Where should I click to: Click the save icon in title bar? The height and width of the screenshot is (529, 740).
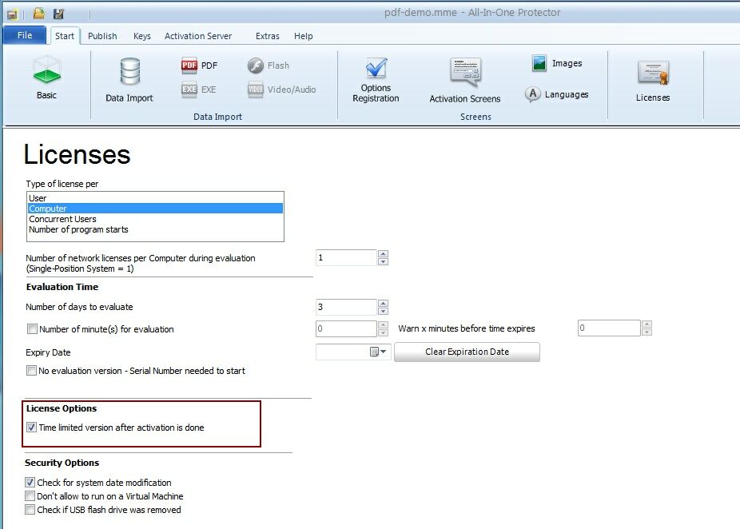[x=58, y=14]
